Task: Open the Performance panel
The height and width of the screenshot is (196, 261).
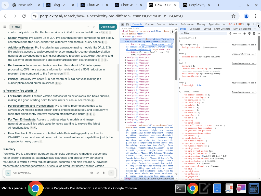Action: point(187,24)
